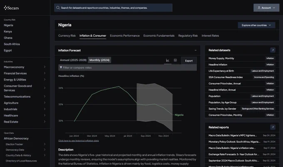Expand Financial Services chevron
Screen dimensions: 283x167
(45, 73)
